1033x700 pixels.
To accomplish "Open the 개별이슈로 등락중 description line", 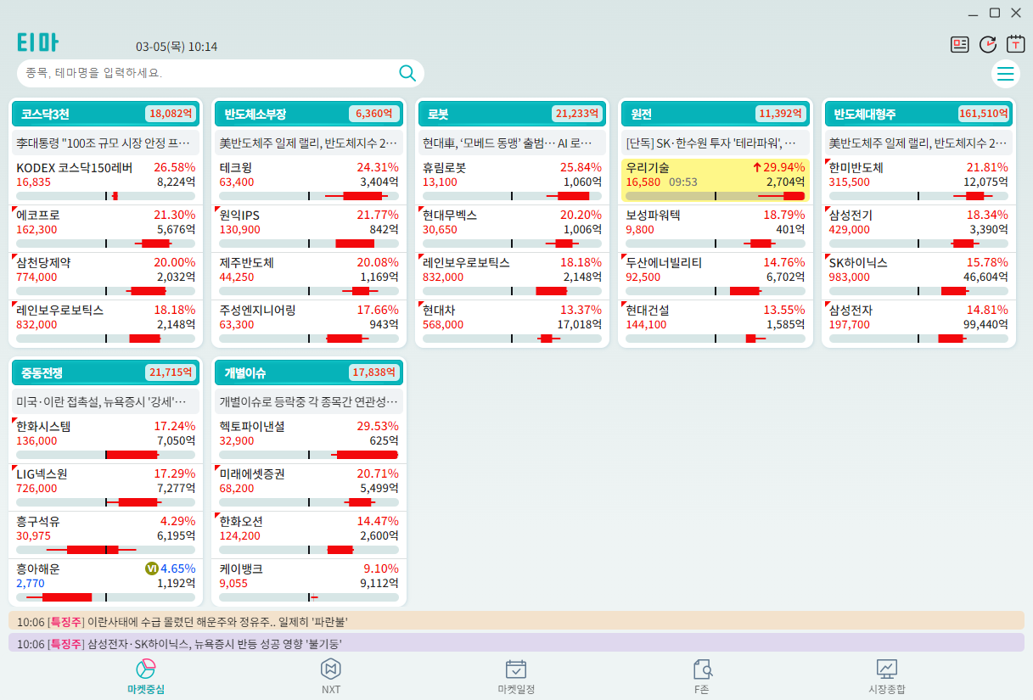I will click(x=309, y=400).
